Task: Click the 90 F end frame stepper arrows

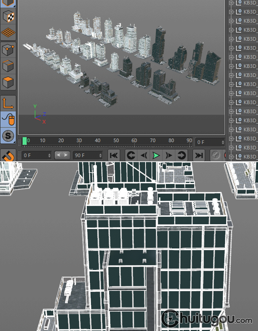Action: click(x=100, y=156)
